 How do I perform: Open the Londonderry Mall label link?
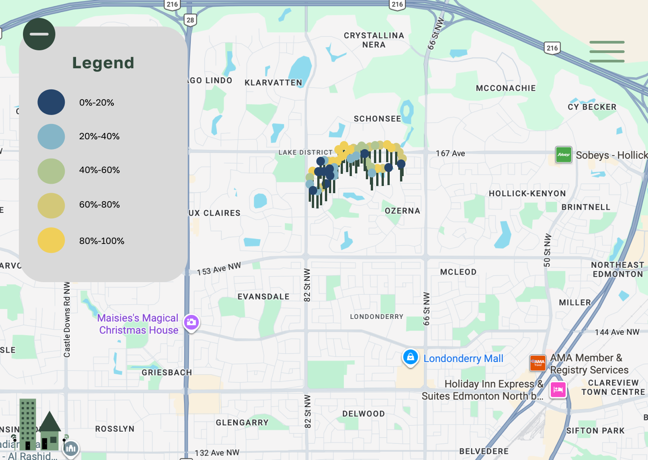[x=463, y=358]
